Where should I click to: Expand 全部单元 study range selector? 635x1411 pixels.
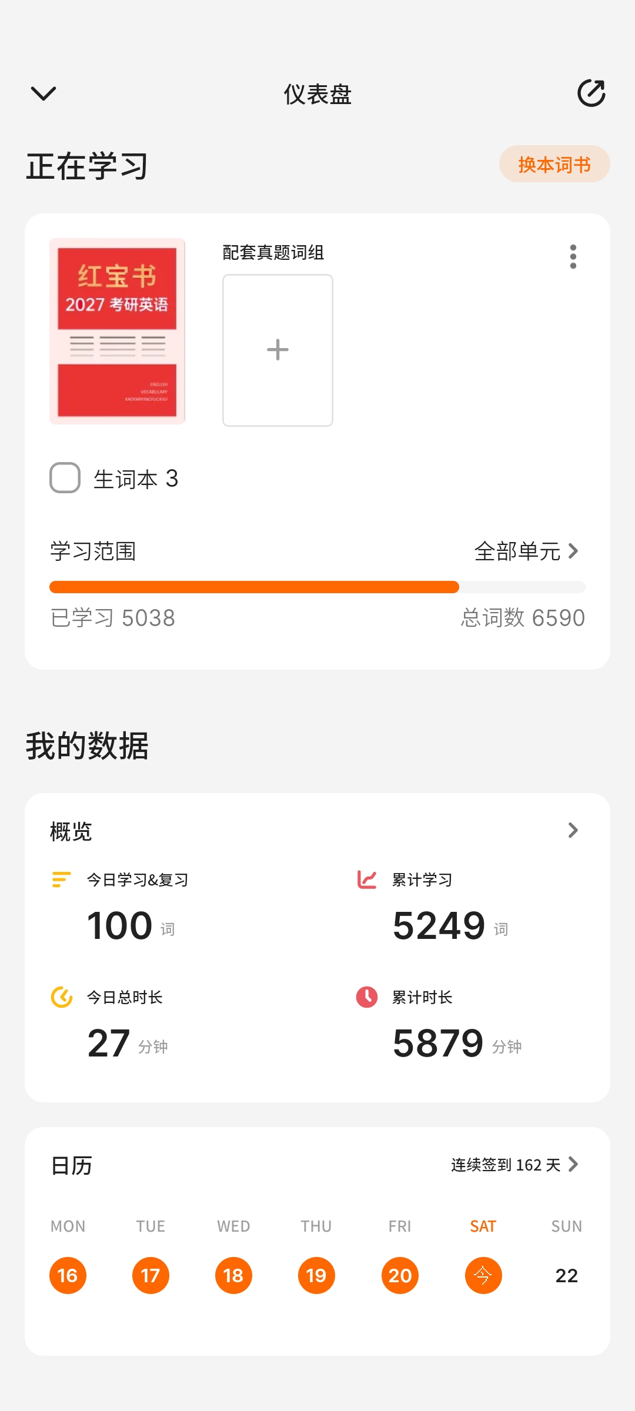(x=526, y=551)
